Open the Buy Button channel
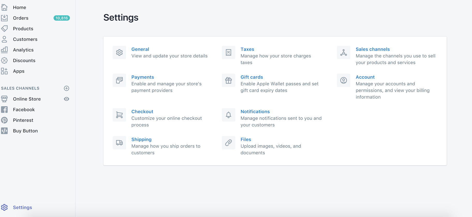Viewport: 472px width, 217px height. [25, 131]
